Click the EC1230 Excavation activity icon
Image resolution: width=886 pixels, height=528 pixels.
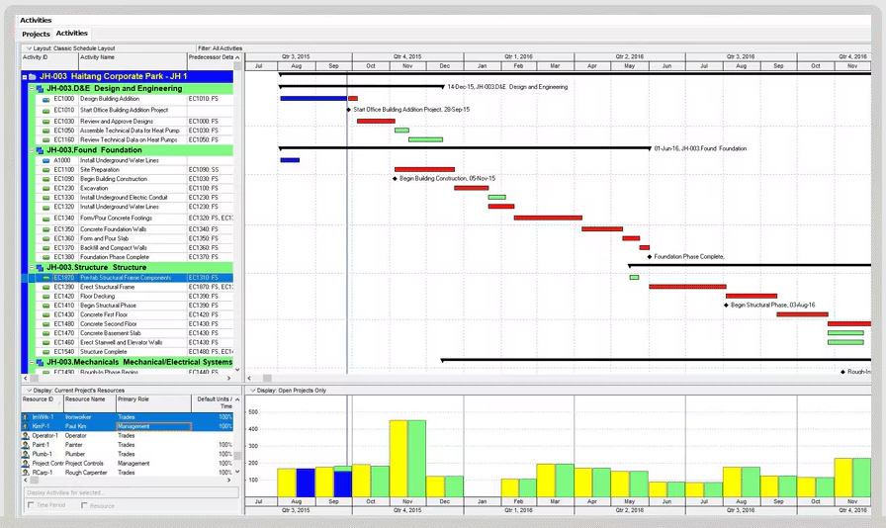(46, 189)
